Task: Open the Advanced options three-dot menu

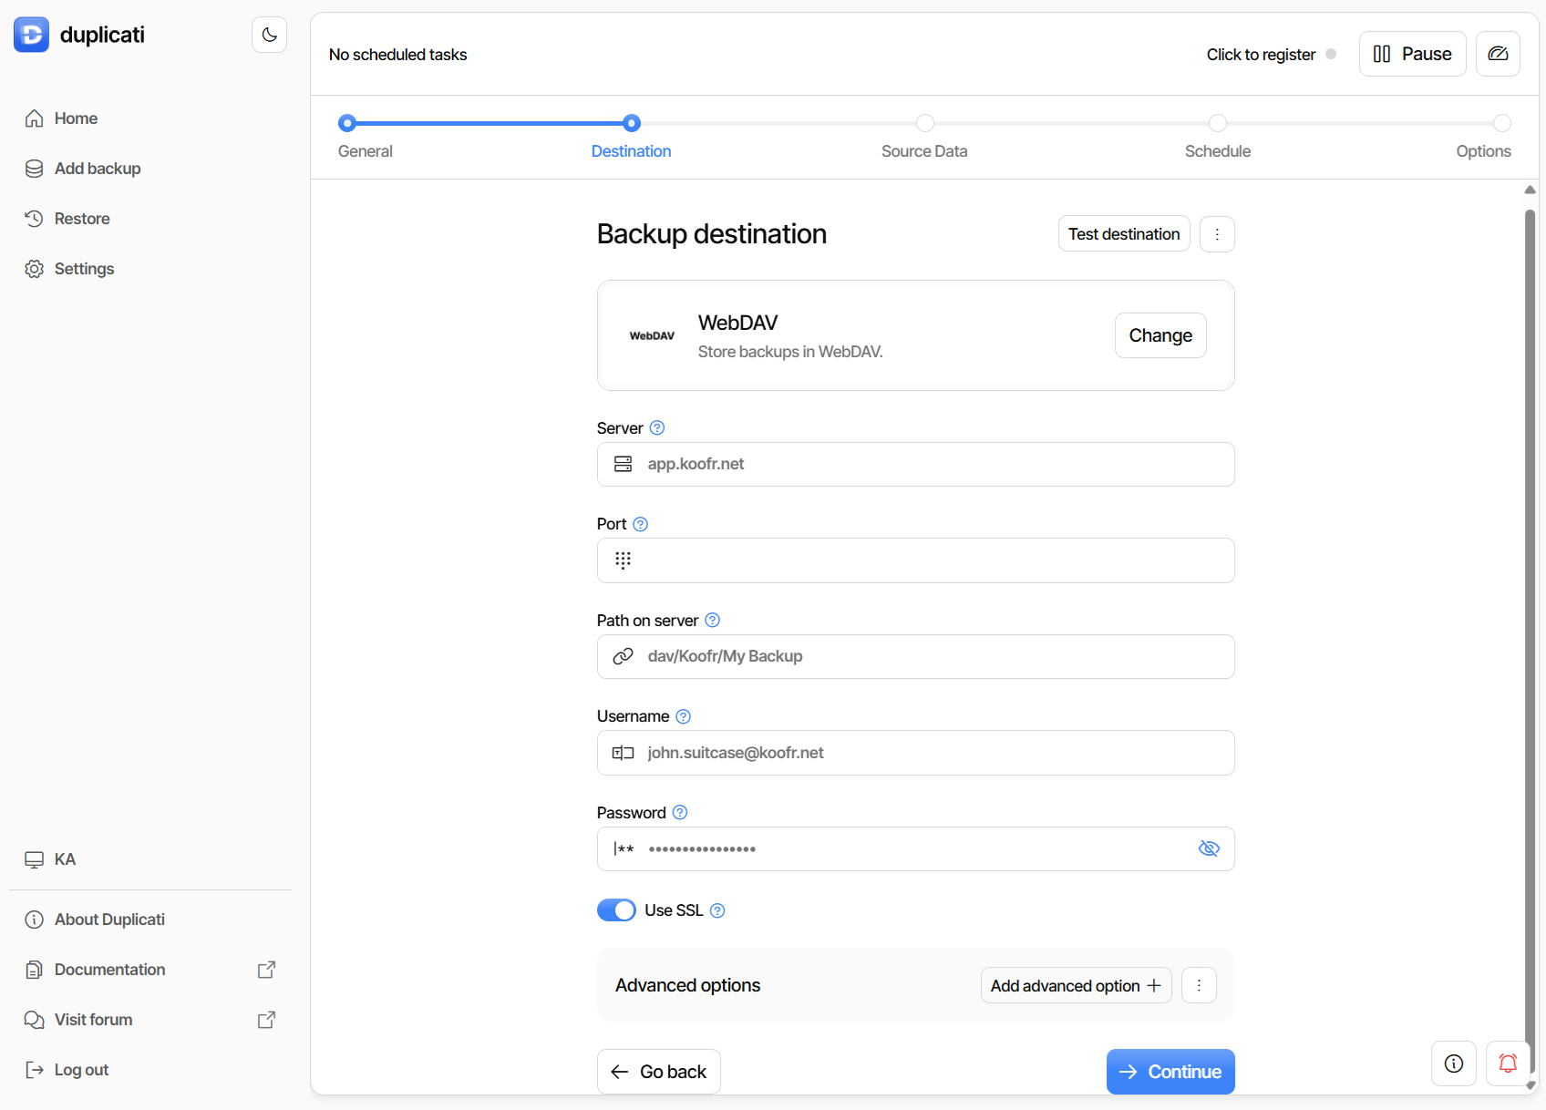Action: (1199, 985)
